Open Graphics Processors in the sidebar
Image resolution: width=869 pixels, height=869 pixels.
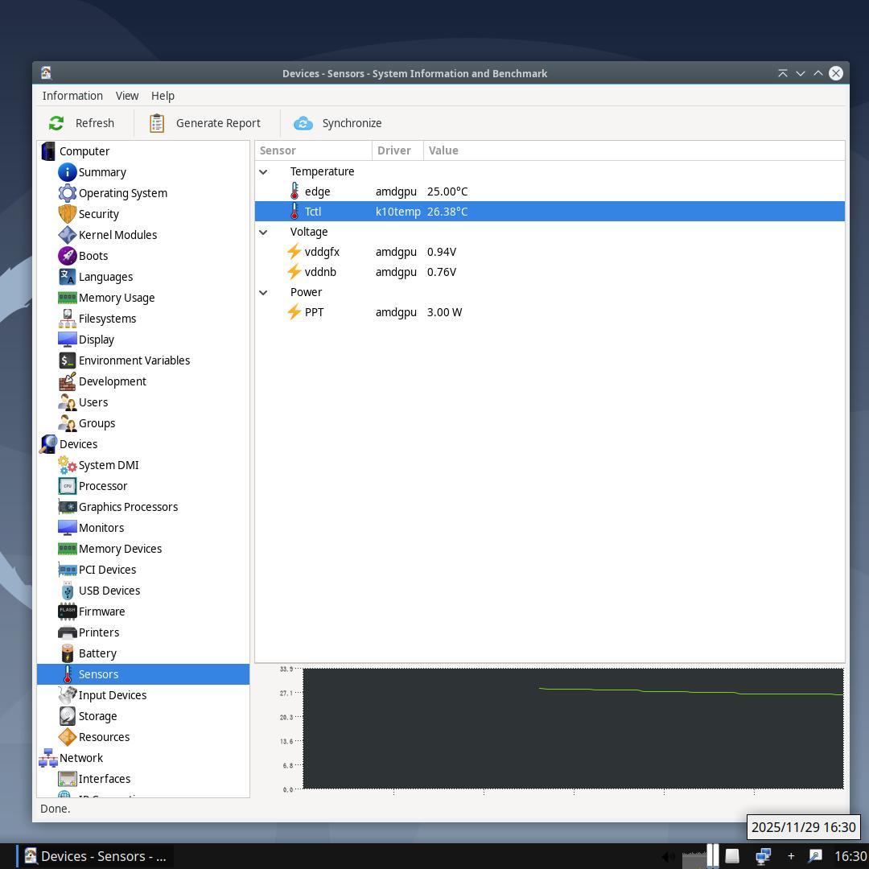(127, 507)
